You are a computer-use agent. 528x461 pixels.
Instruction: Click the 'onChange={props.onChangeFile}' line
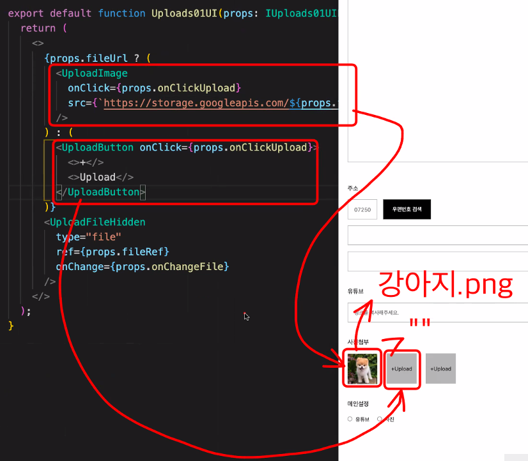pyautogui.click(x=143, y=267)
